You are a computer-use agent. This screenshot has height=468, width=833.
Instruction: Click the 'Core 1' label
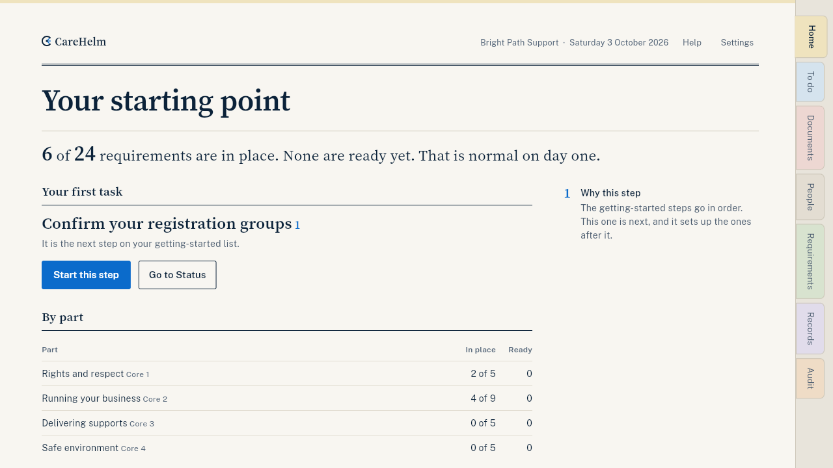137,374
